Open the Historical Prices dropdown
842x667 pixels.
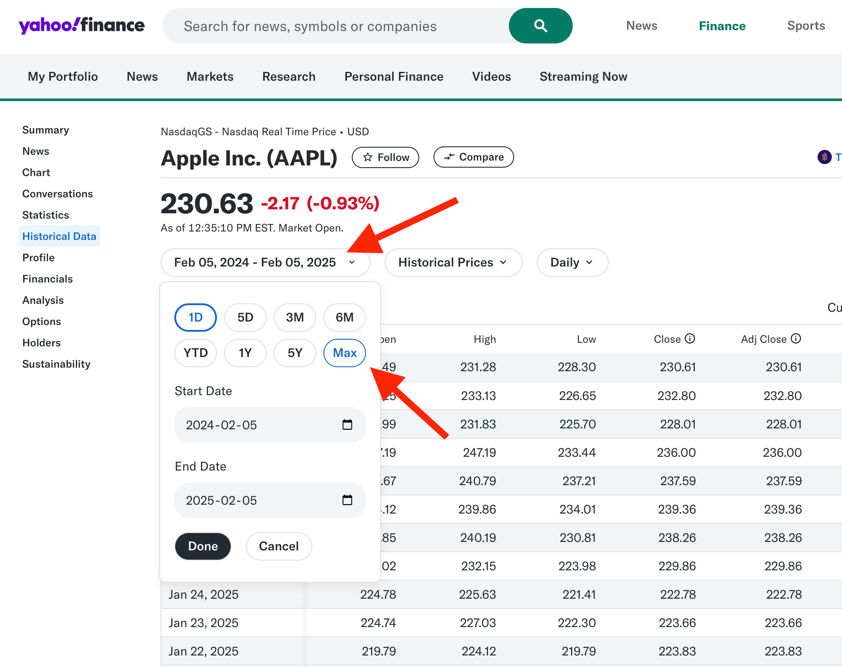pos(453,263)
